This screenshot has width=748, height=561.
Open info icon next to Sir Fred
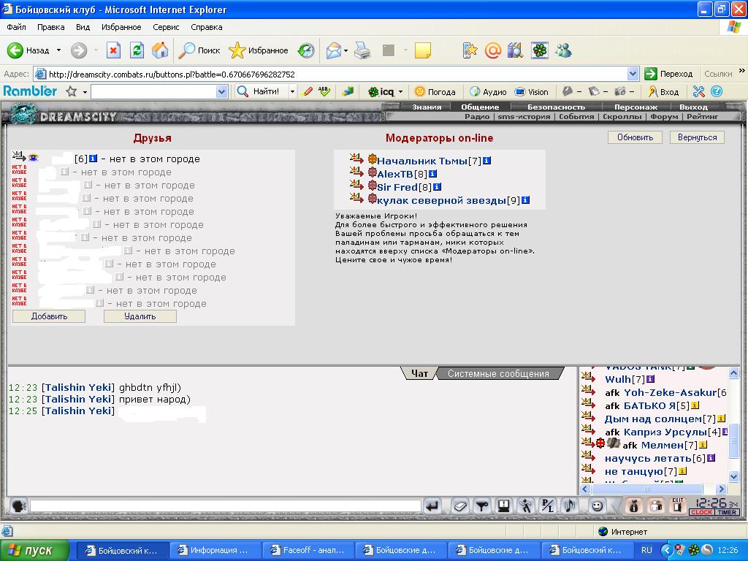[x=437, y=187]
